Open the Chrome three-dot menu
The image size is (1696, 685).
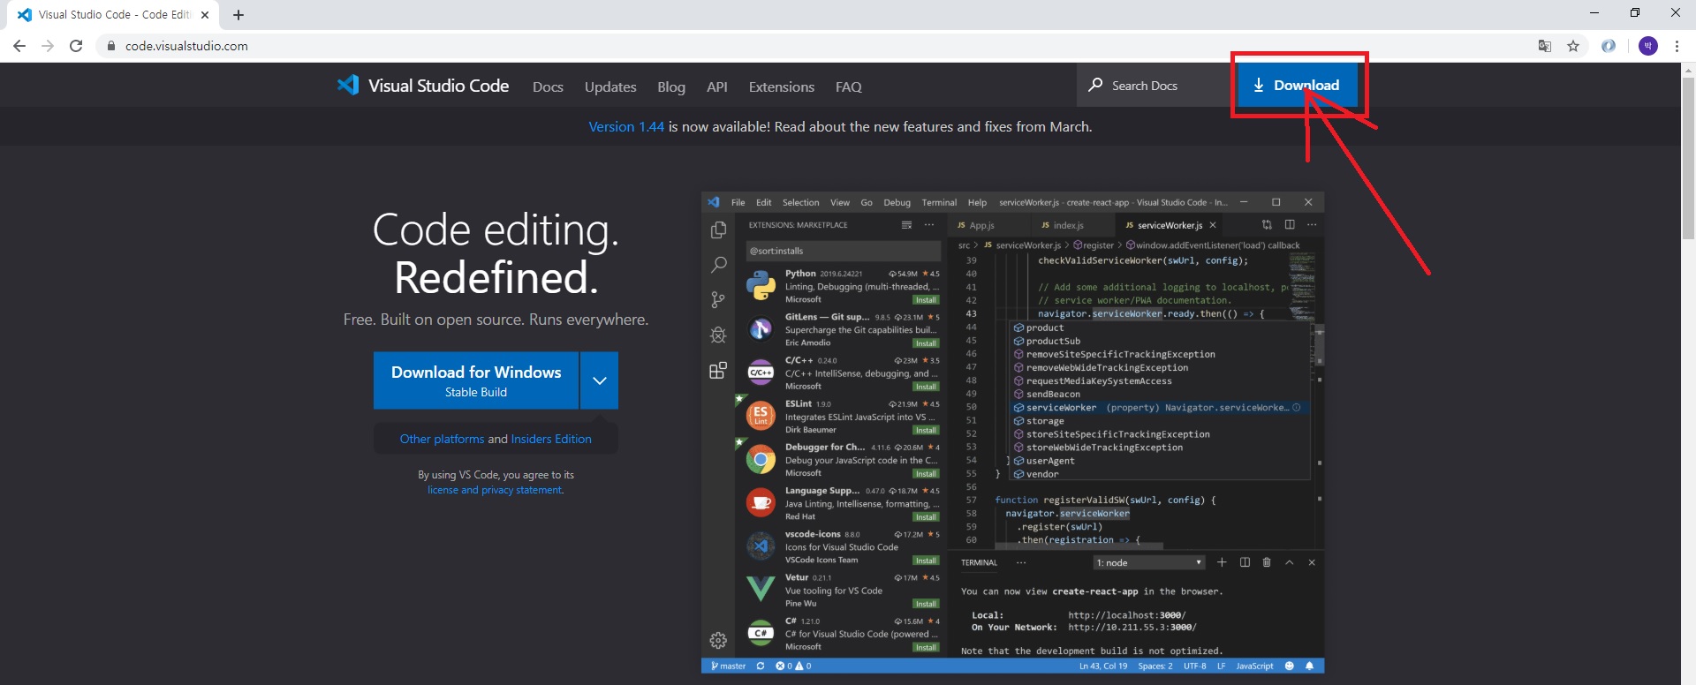(1677, 46)
